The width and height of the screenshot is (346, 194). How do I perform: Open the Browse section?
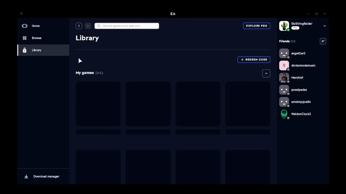coord(43,38)
